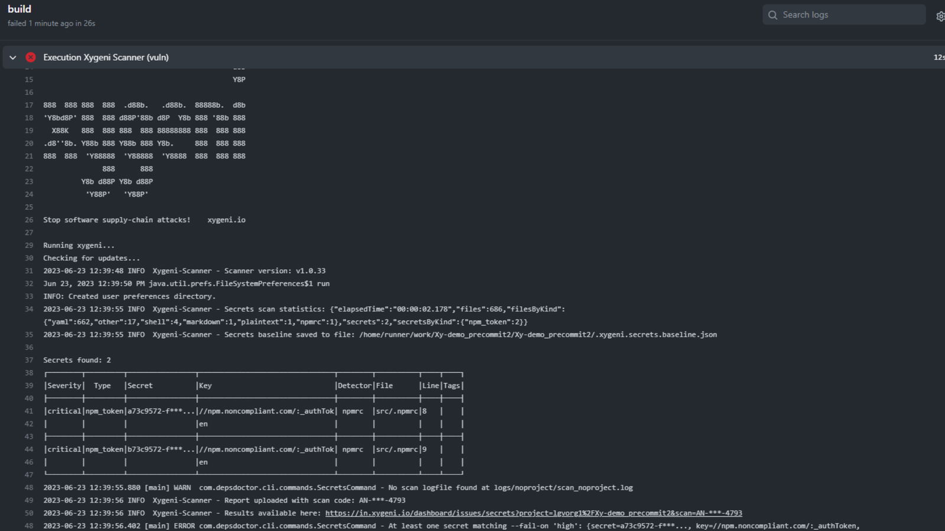The image size is (945, 531).
Task: Click line number 17 of the ASCII banner
Action: 28,104
